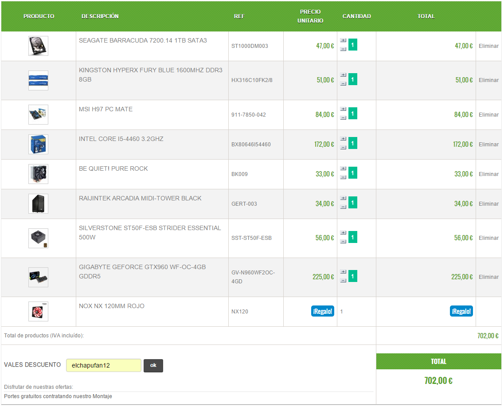This screenshot has width=504, height=407.
Task: Decrease quantity of Kingston HyperX Fury RAM
Action: pos(343,84)
